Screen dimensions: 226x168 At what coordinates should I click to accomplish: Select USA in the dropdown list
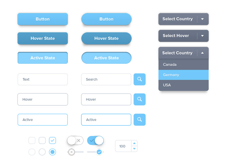point(184,85)
